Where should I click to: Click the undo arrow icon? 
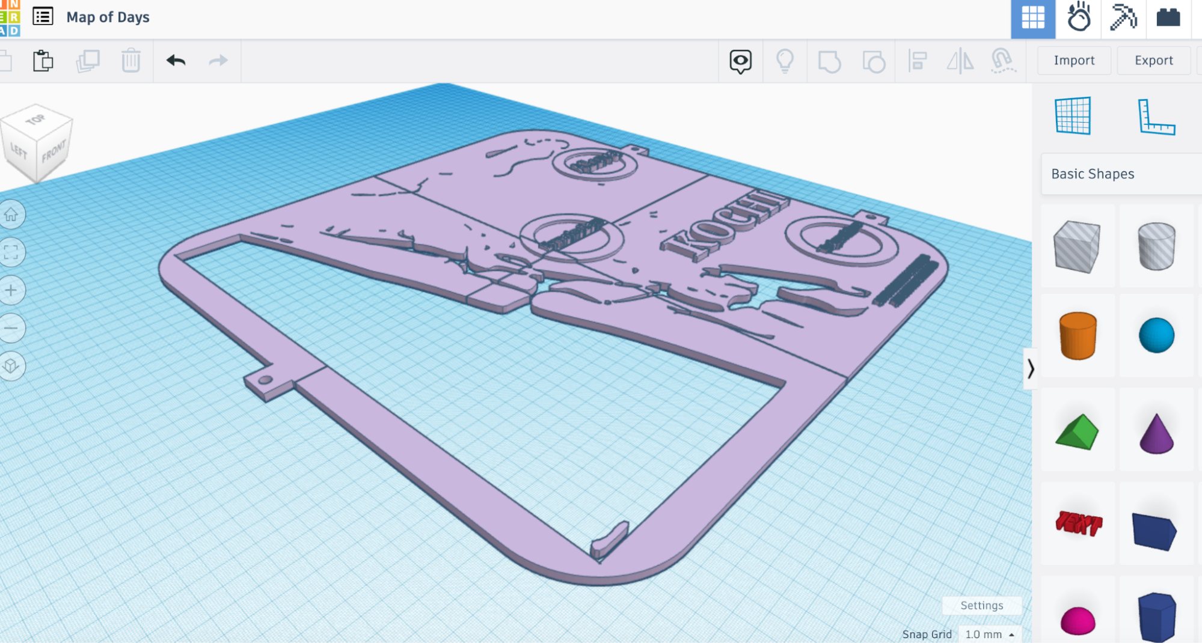click(x=176, y=61)
